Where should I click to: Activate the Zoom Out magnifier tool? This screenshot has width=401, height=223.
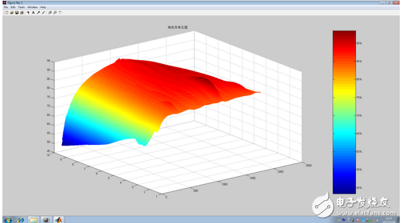coord(55,13)
